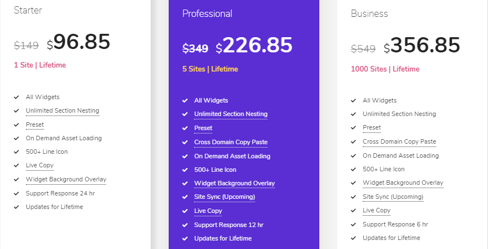488x249 pixels.
Task: Click Cross Domain Copy Paste in the Professional plan
Action: coord(231,142)
